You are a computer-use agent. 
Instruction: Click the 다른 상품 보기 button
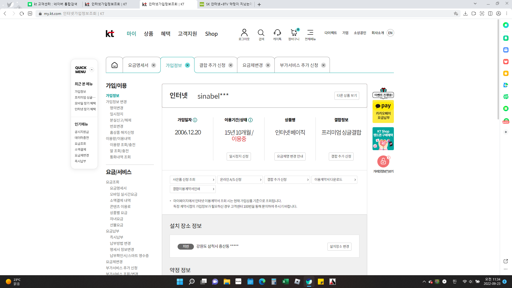click(x=347, y=95)
